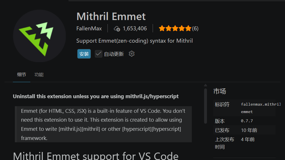Click the Mithril Emmet extension logo
Viewport: 285px width, 160px height.
pos(39,36)
